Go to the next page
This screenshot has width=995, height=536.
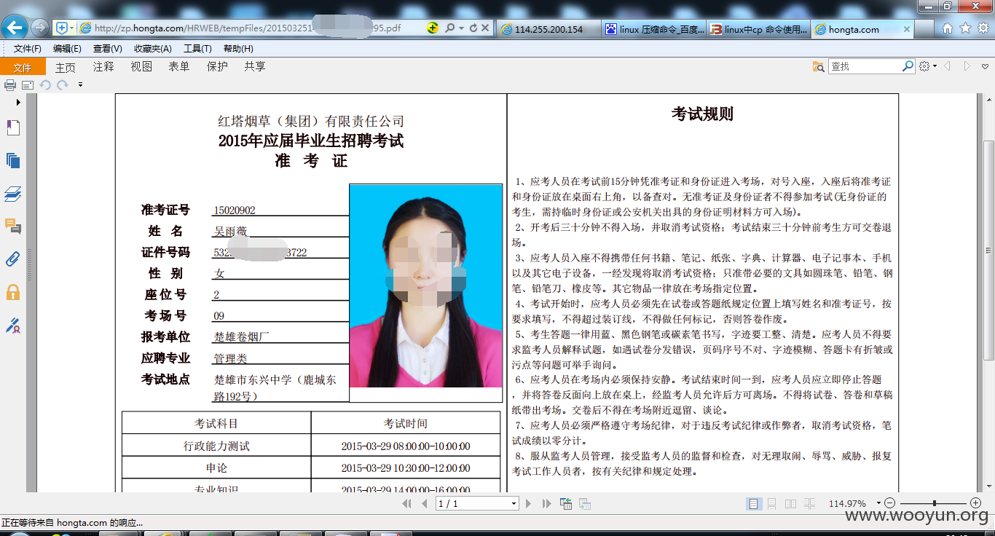[529, 503]
